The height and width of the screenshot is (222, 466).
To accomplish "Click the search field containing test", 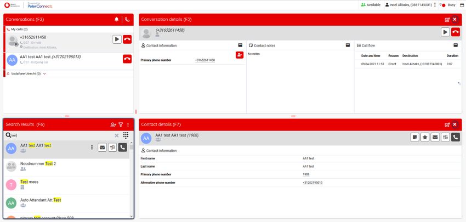I will (62, 135).
